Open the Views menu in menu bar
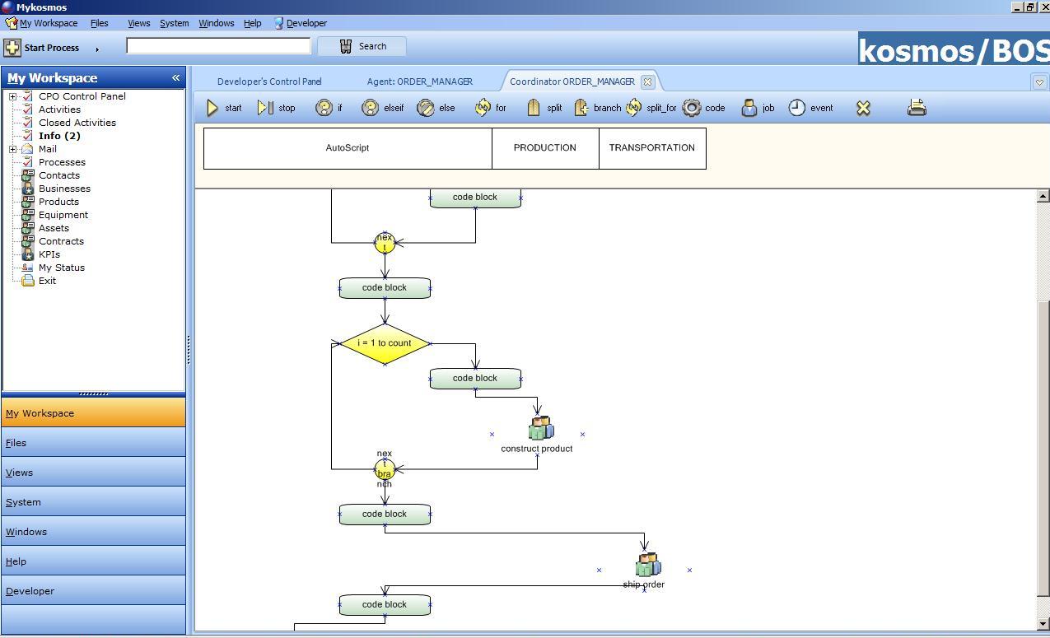Image resolution: width=1050 pixels, height=638 pixels. (138, 23)
